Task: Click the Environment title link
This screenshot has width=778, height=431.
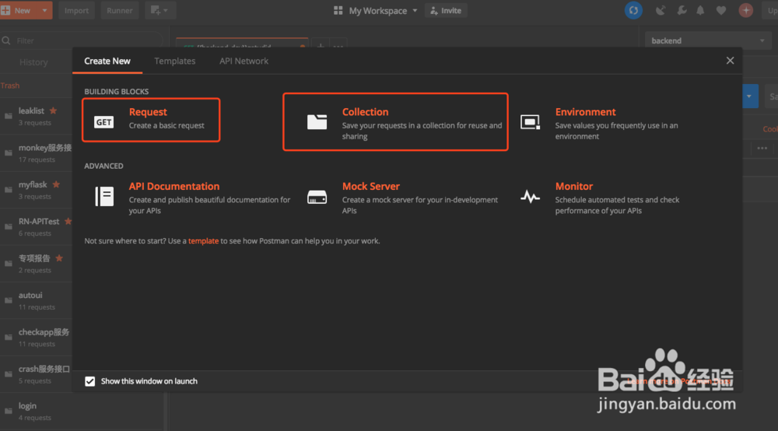Action: point(586,112)
